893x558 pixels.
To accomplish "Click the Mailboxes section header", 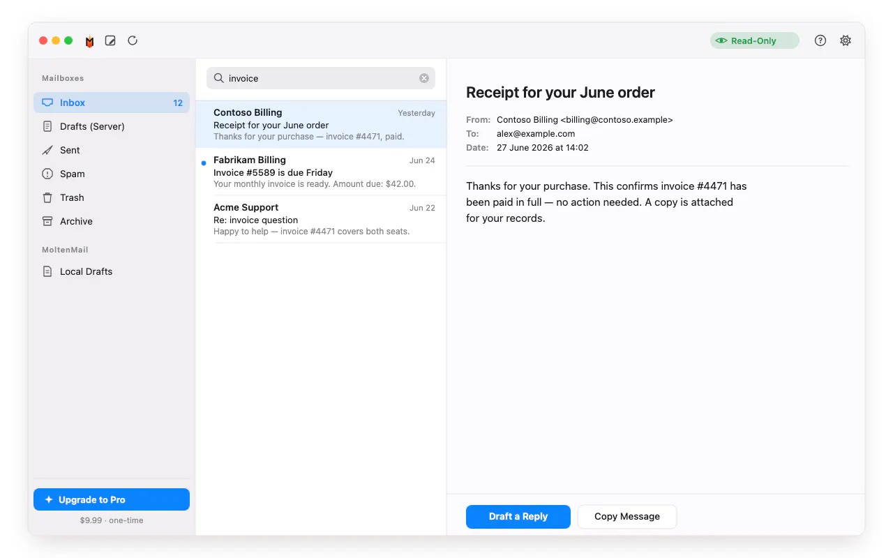I will [63, 78].
